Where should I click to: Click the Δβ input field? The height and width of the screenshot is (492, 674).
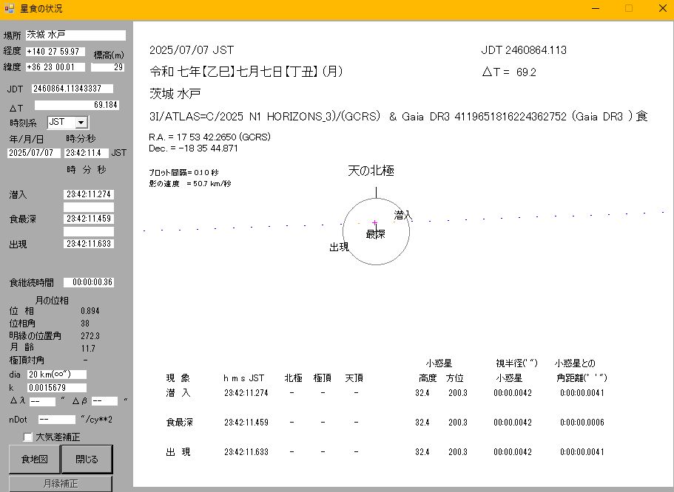[104, 401]
